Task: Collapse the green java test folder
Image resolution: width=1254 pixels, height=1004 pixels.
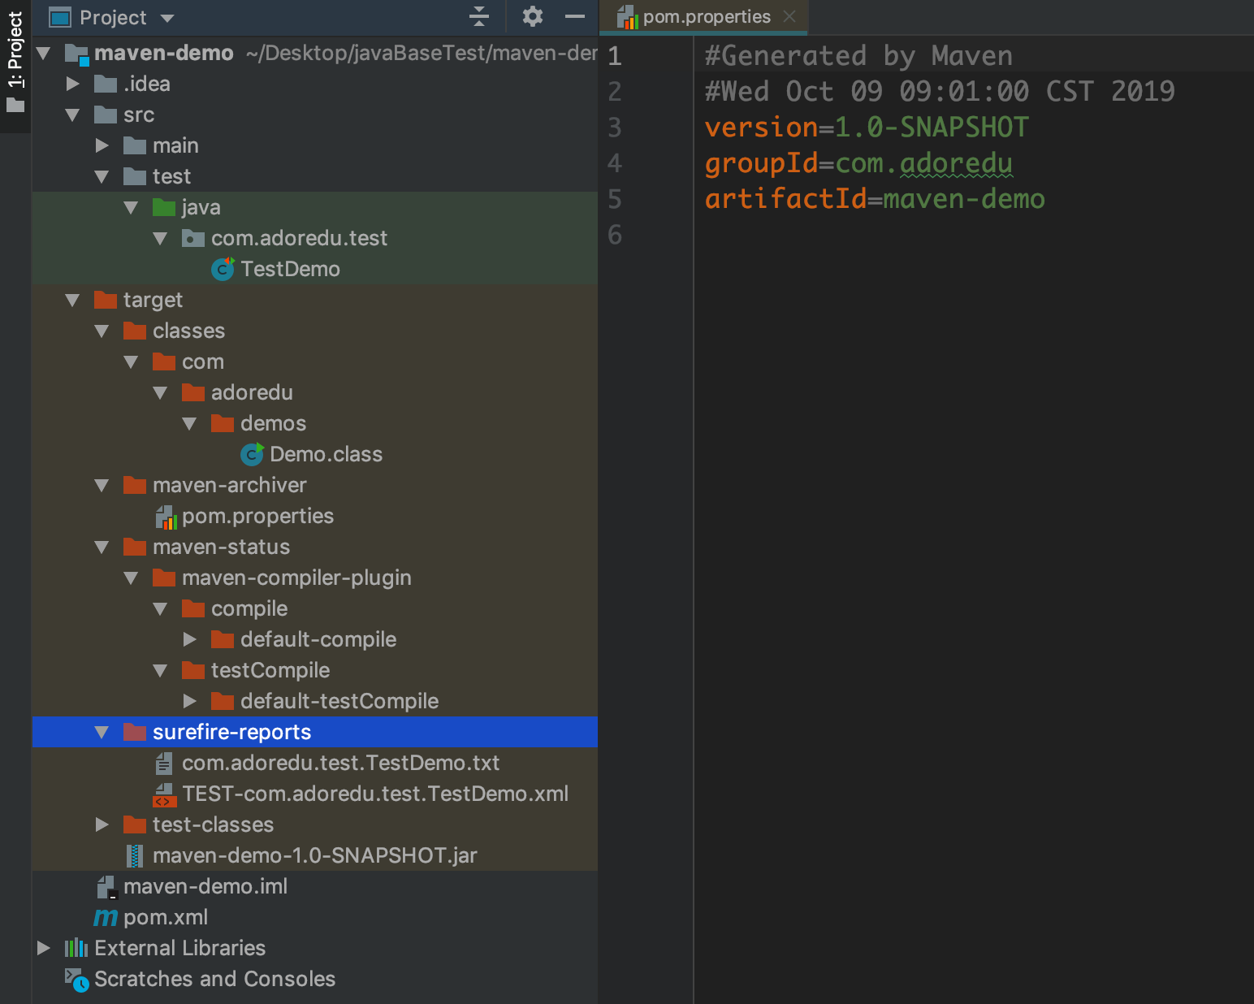Action: [131, 207]
